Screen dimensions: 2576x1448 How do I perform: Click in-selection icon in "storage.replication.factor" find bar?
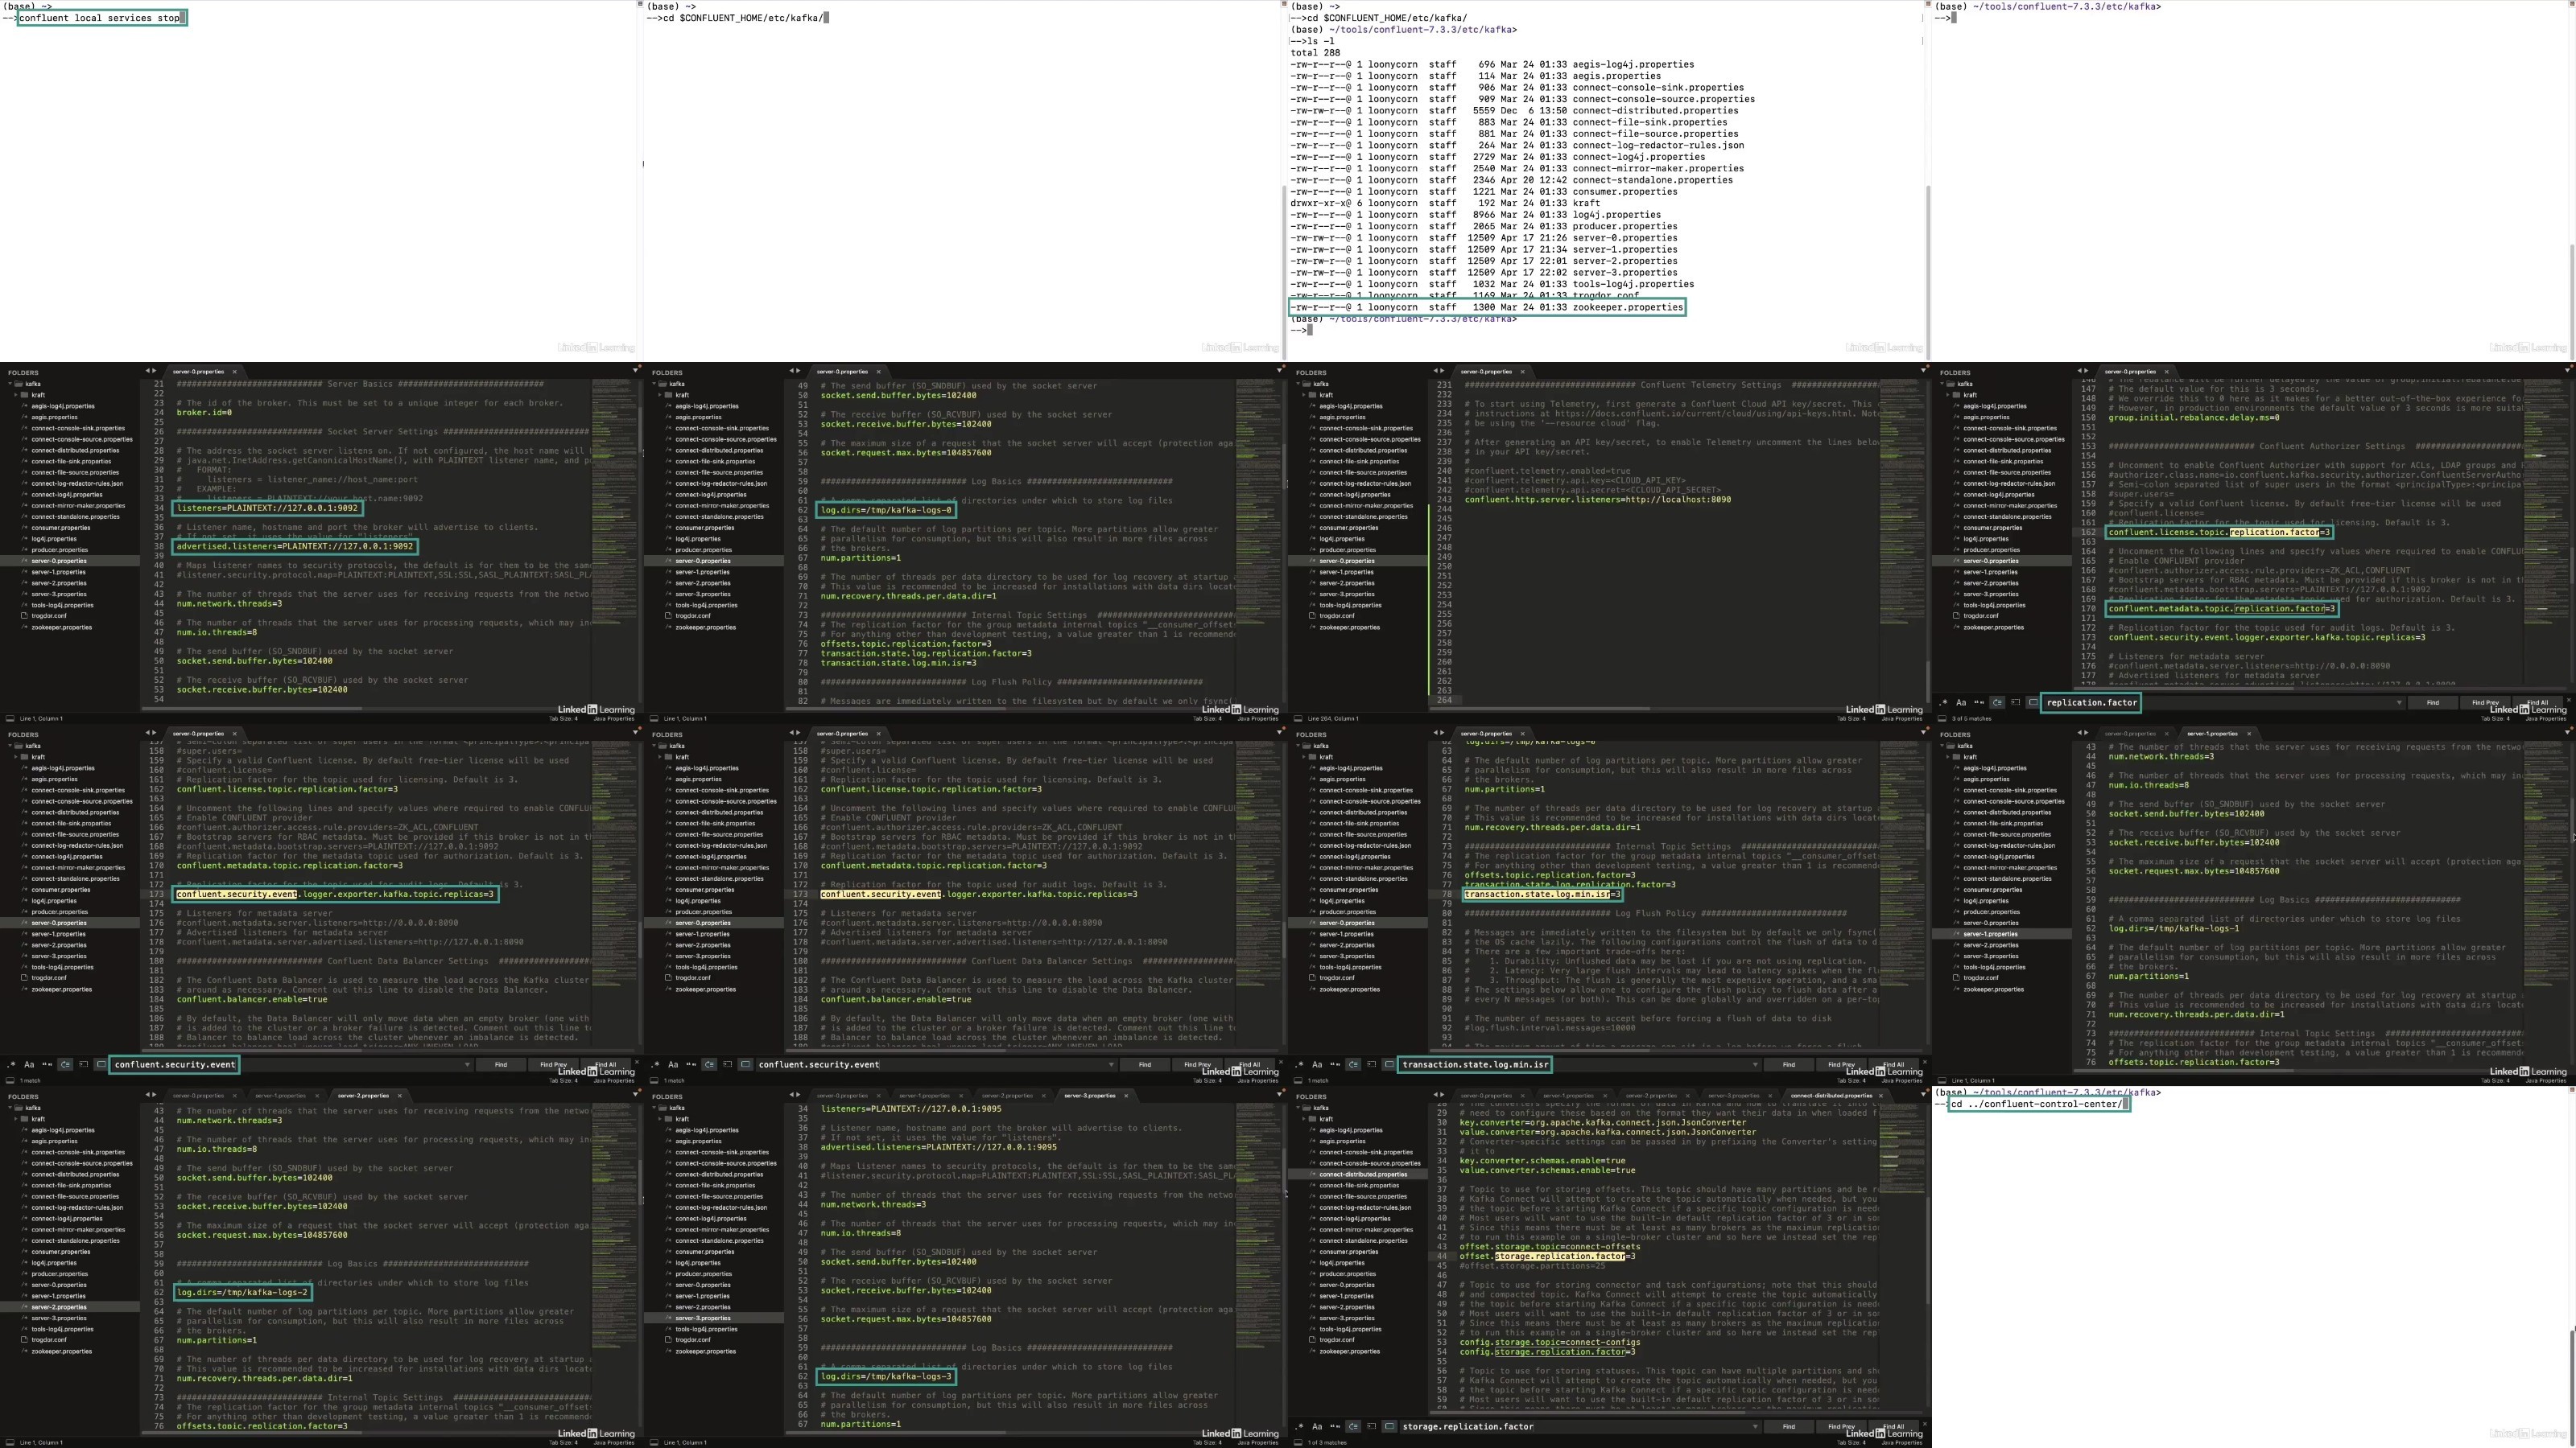[1371, 1426]
